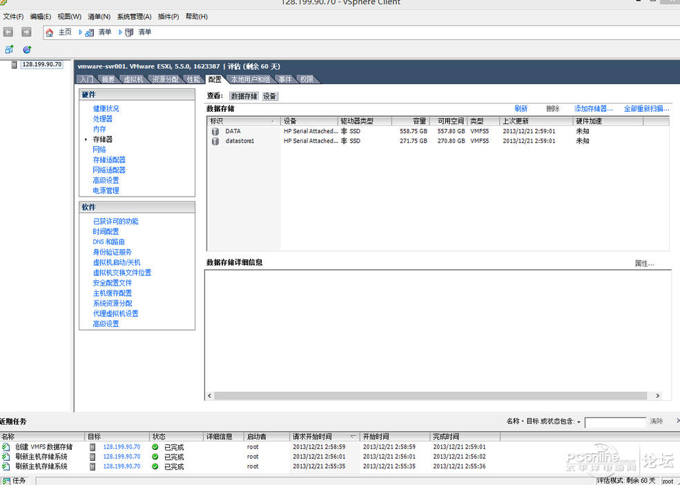Viewport: 680px width, 485px height.
Task: Open the 视图(W) menu
Action: click(x=70, y=17)
